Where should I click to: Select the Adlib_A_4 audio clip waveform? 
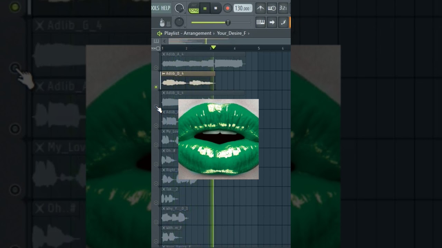[x=203, y=63]
